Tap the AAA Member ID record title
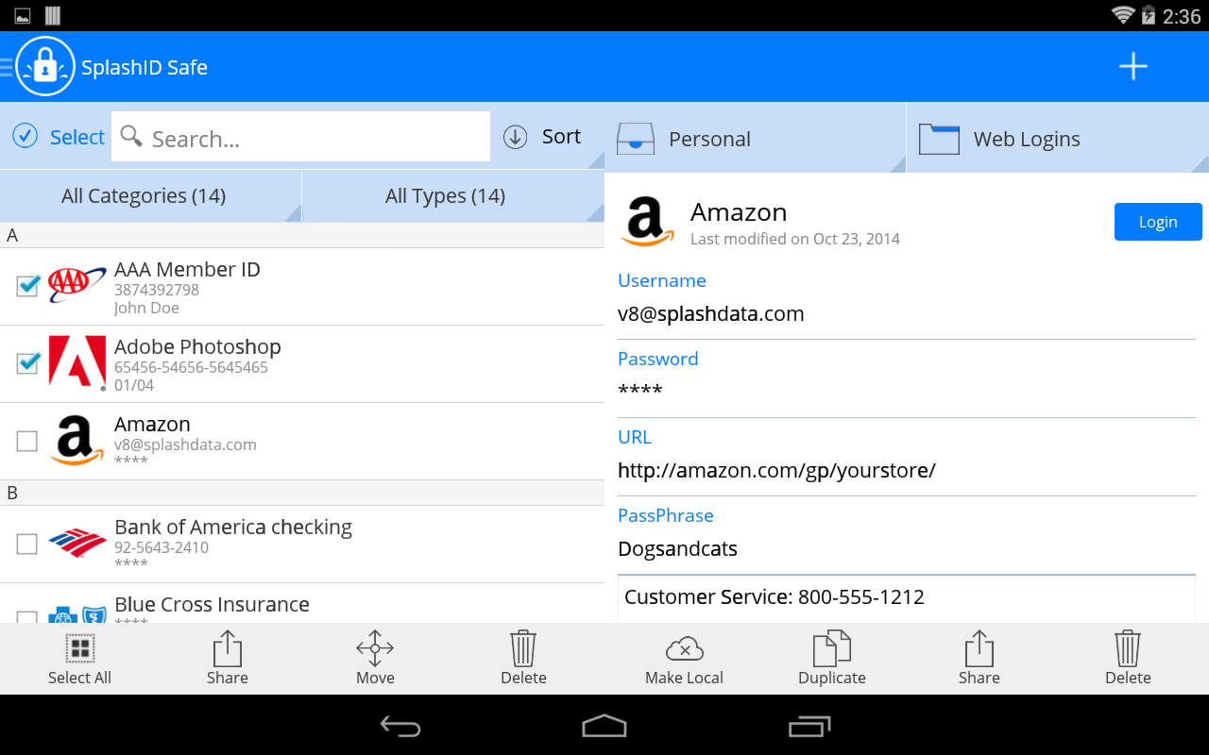Viewport: 1209px width, 755px height. (187, 269)
